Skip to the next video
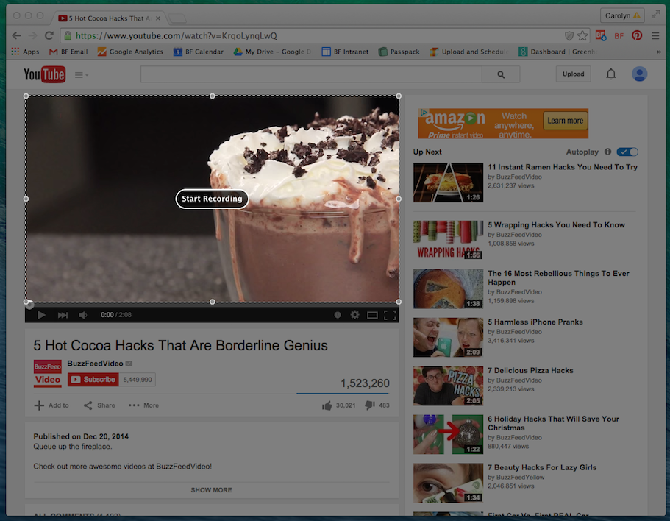The height and width of the screenshot is (521, 670). 63,315
